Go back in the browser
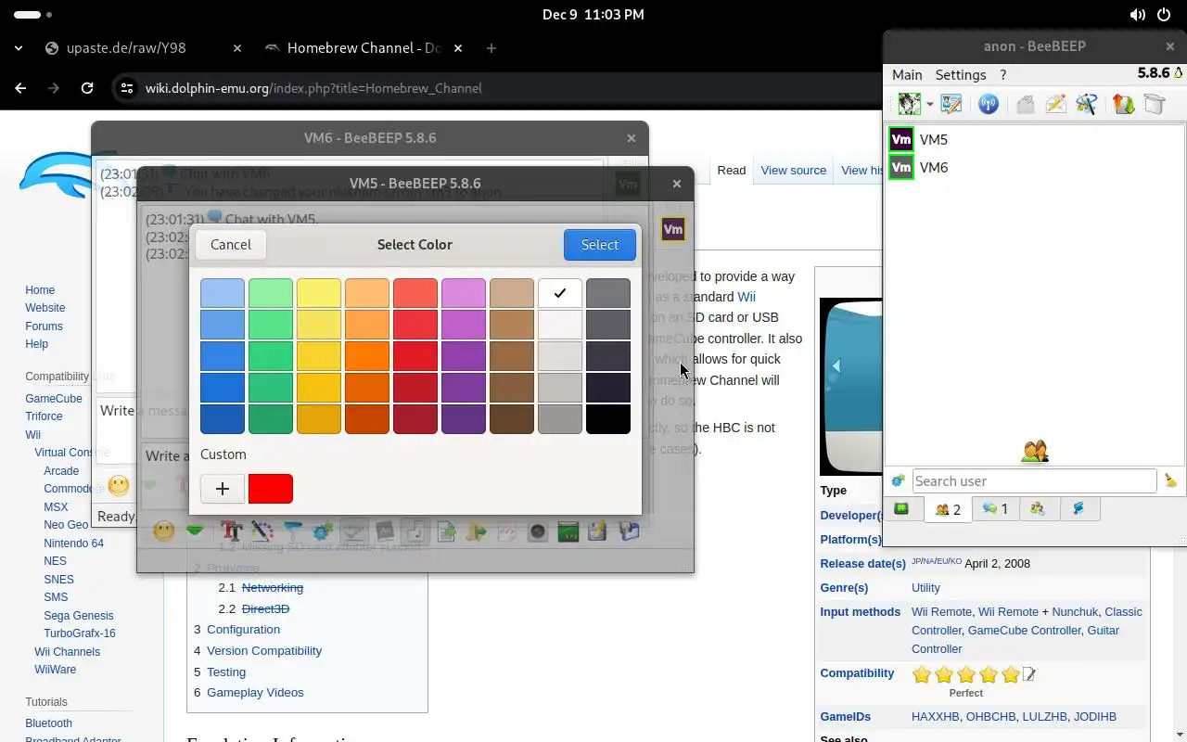Screen dimensions: 1187x742 [20, 88]
